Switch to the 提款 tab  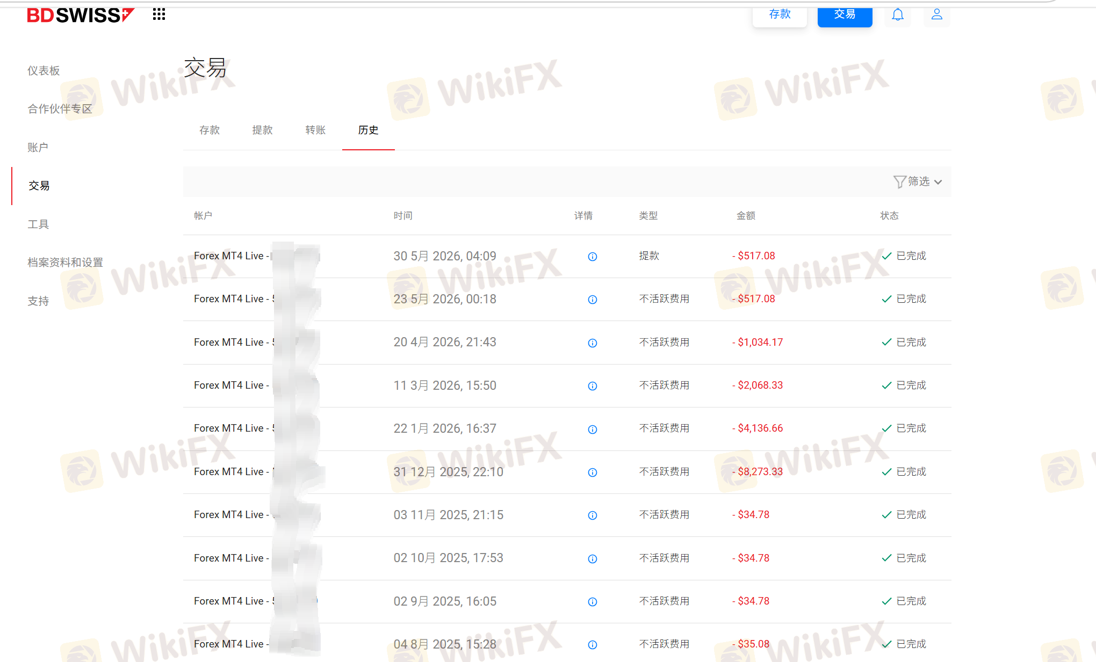click(x=262, y=130)
